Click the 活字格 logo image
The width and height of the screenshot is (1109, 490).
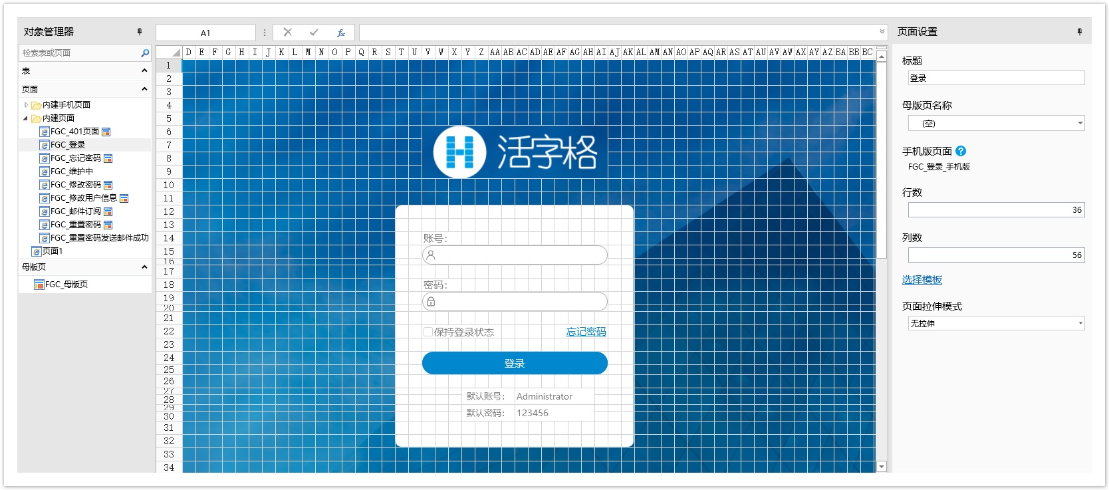click(x=515, y=152)
